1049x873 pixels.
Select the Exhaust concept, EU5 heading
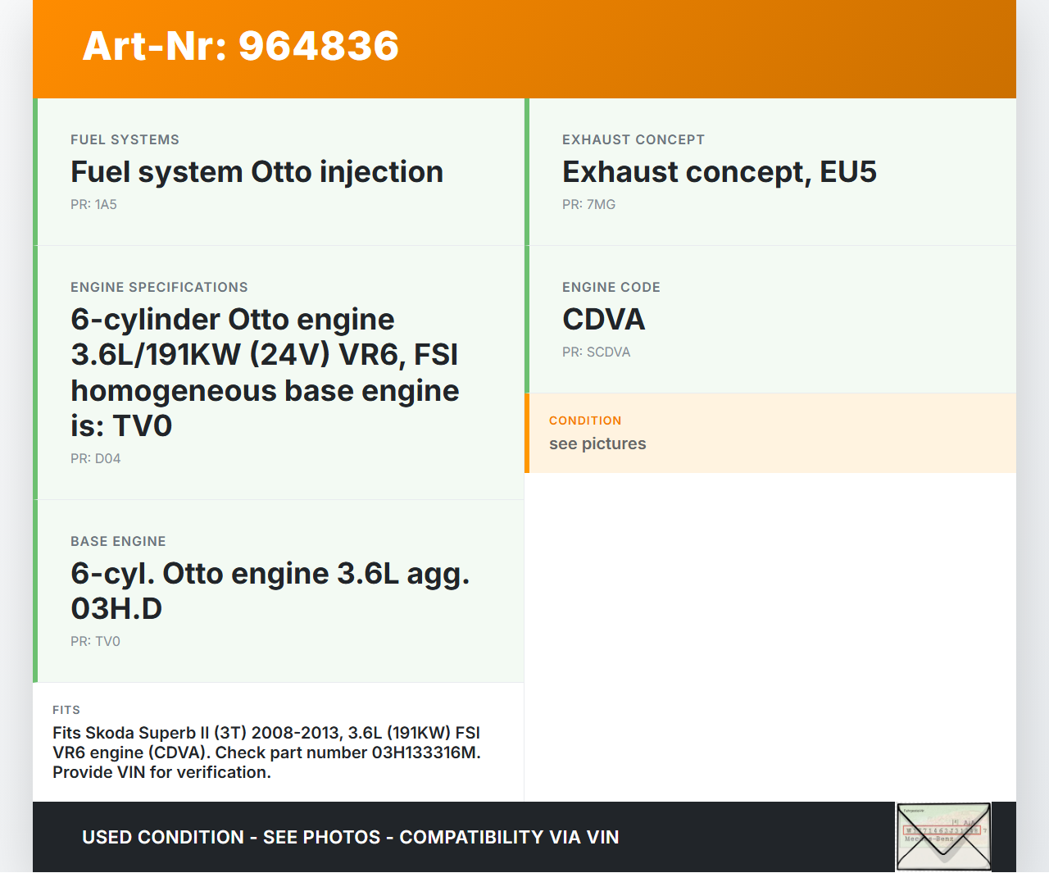click(719, 172)
